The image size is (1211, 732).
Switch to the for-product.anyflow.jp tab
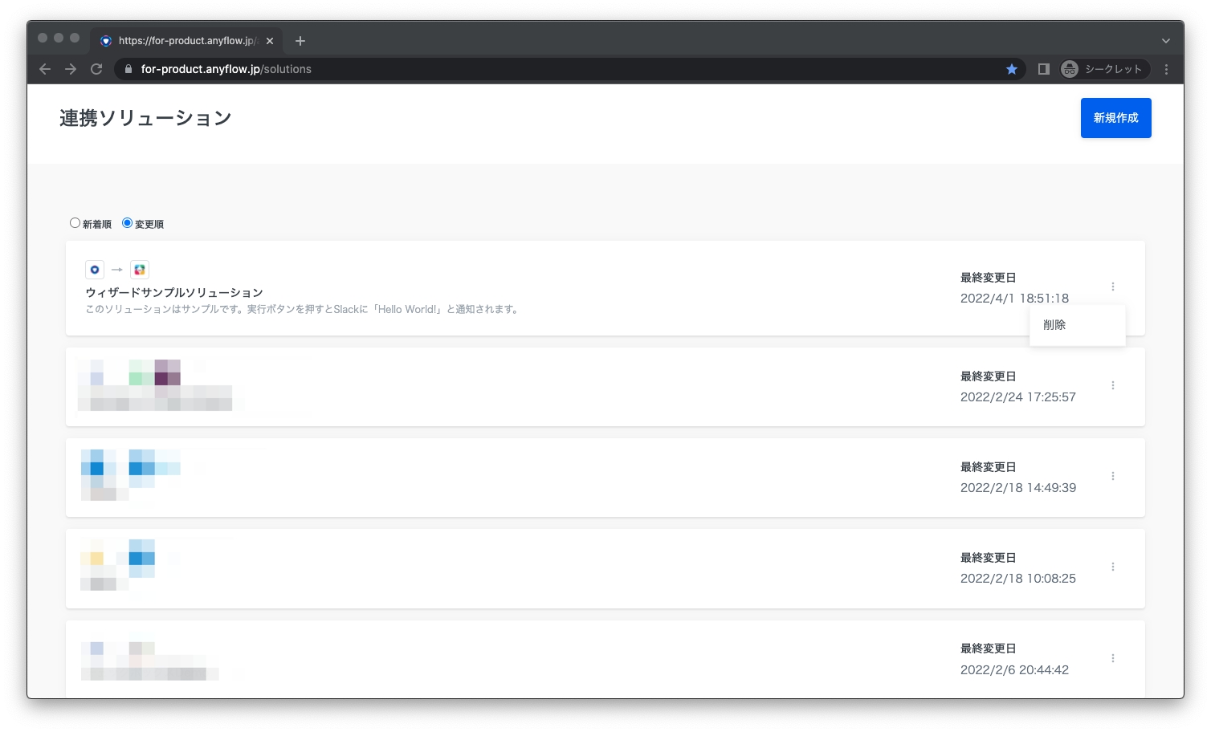[x=185, y=41]
